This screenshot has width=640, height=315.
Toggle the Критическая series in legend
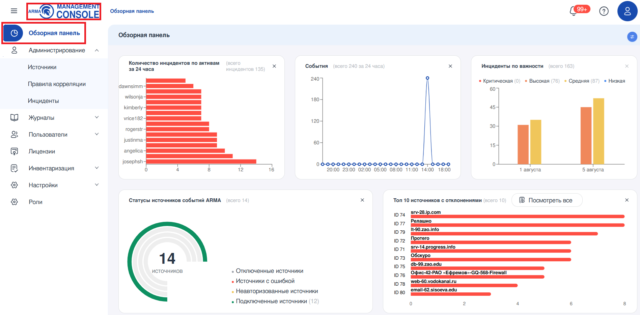point(499,81)
